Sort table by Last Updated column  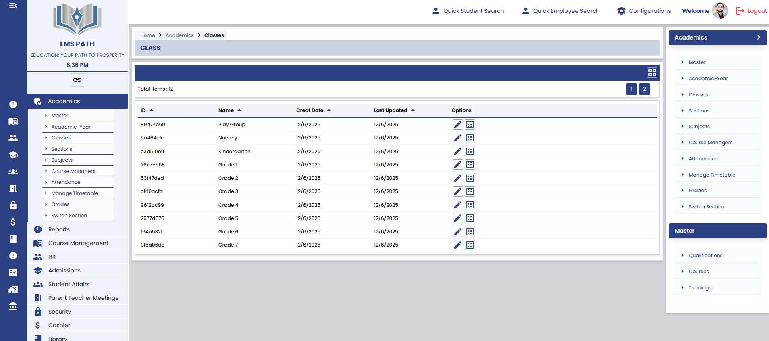coord(394,110)
